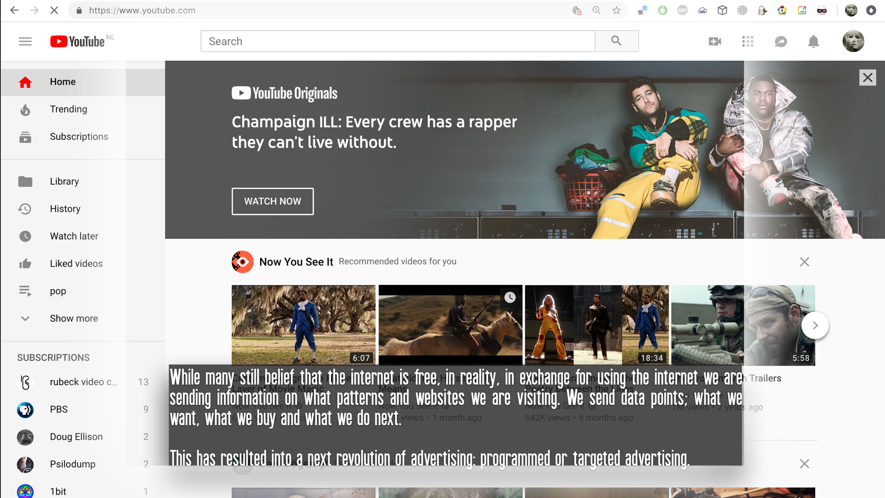Expand Show more in sidebar
This screenshot has width=885, height=498.
click(x=83, y=319)
